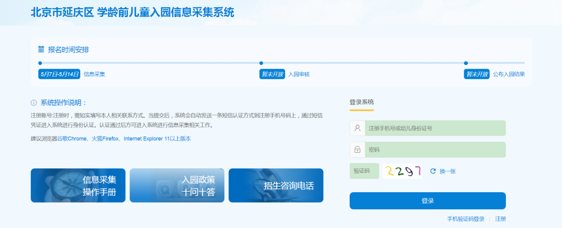Open the 入园政策十问十答 banner
The width and height of the screenshot is (562, 228).
177,185
